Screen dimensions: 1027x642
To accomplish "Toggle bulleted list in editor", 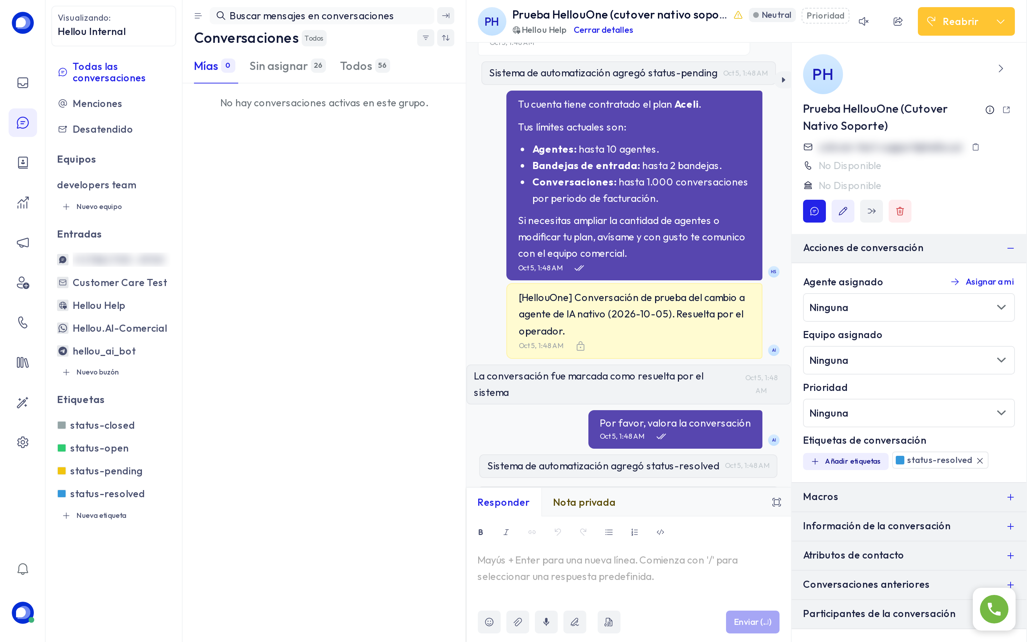I will (x=609, y=532).
